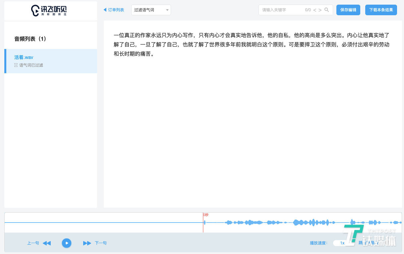The width and height of the screenshot is (404, 254).
Task: Click inside the transcript text paragraph
Action: (x=251, y=44)
